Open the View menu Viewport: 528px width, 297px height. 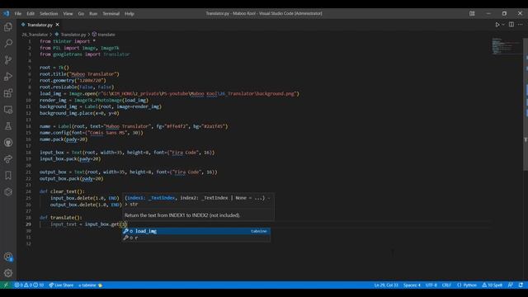(68, 13)
